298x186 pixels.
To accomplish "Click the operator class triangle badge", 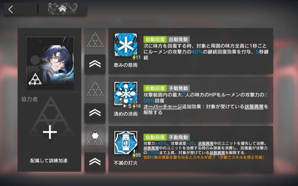I will (x=35, y=79).
